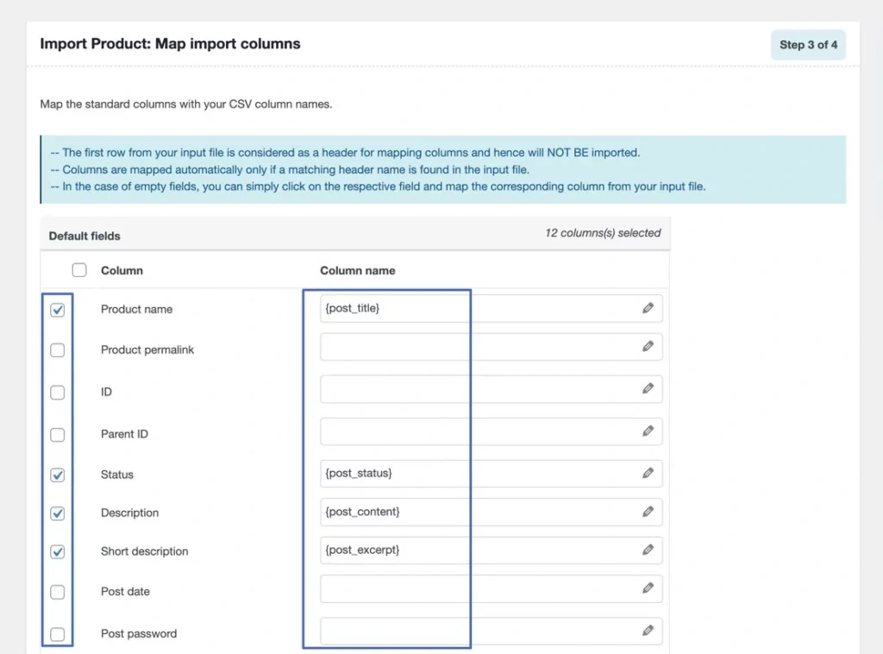Focus the empty ID column name field
Image resolution: width=883 pixels, height=654 pixels.
[479, 389]
